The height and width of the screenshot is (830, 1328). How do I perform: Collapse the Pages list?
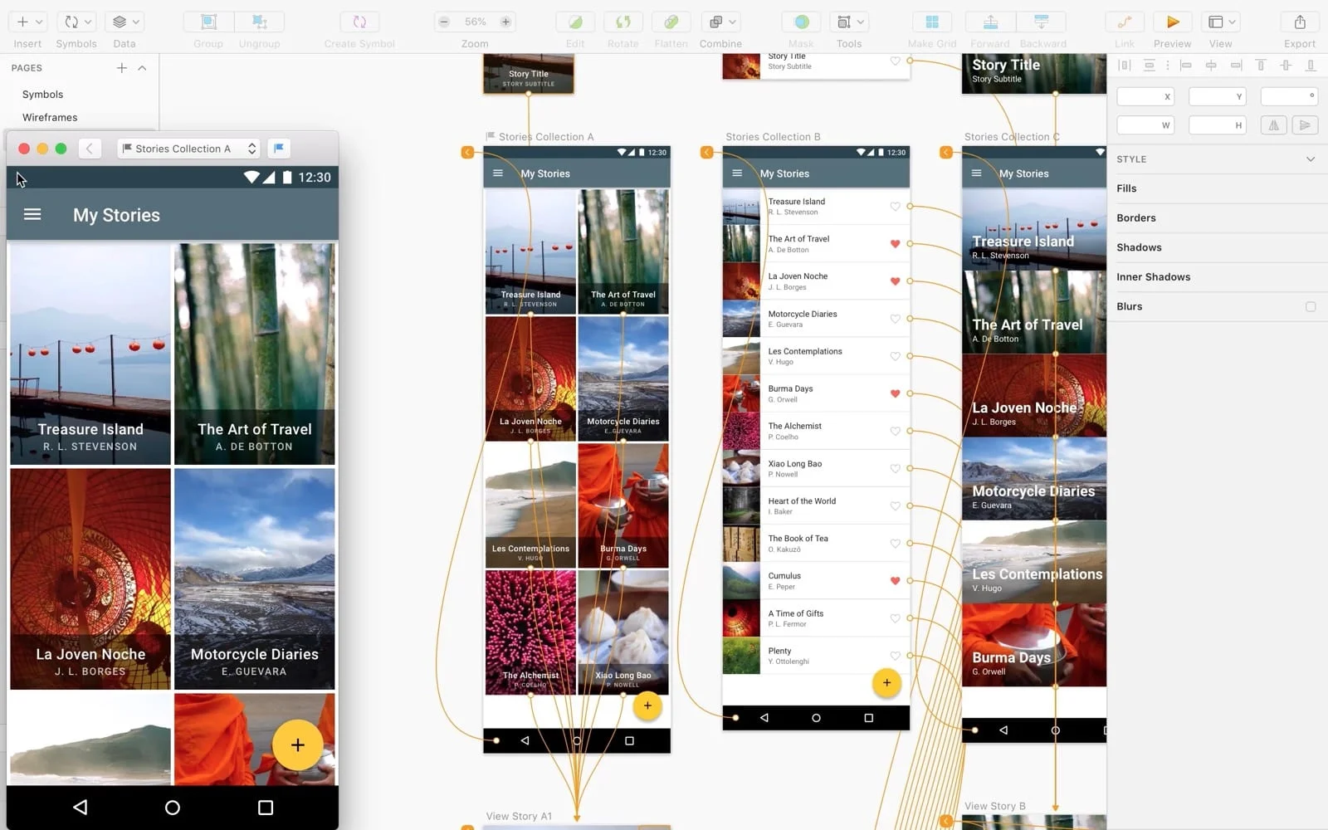tap(142, 68)
